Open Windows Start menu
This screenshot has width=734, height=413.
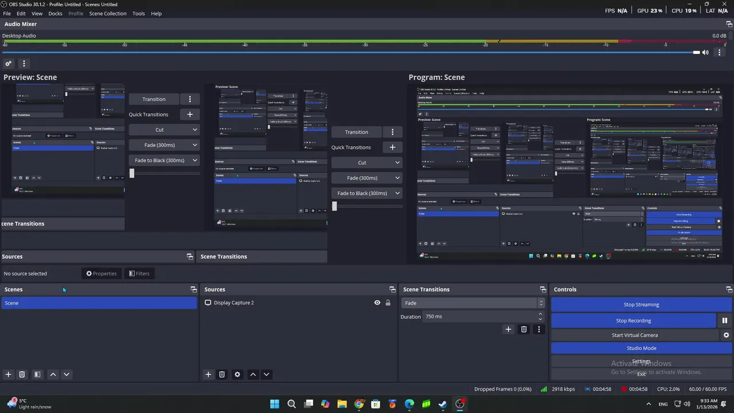pos(275,404)
